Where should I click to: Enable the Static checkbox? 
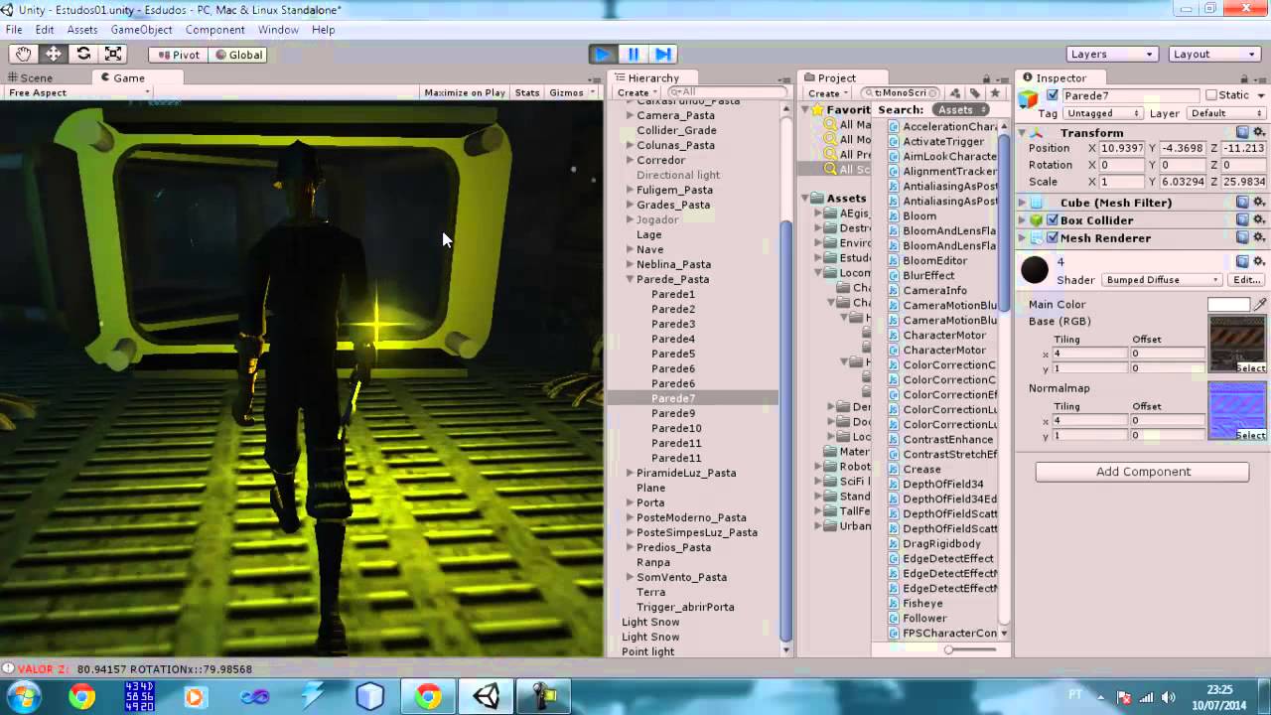click(x=1210, y=95)
